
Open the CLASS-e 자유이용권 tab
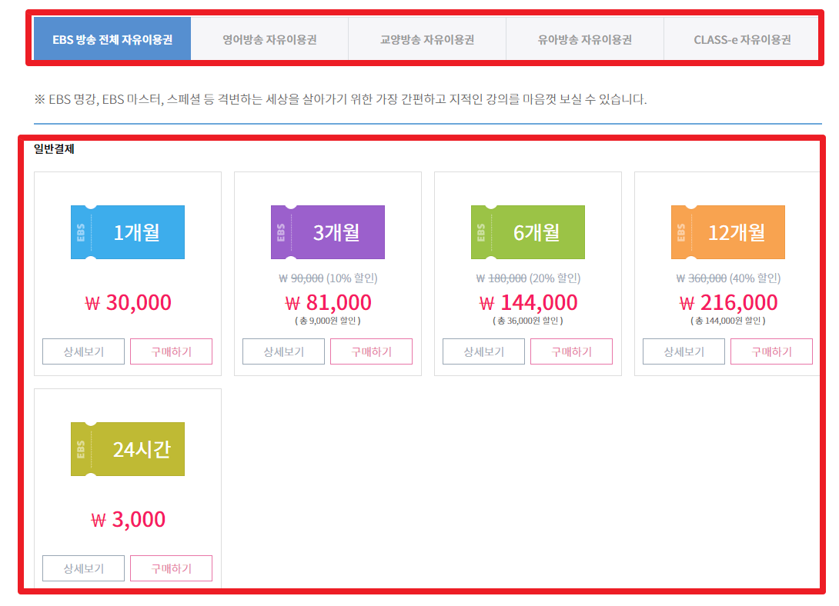point(741,39)
